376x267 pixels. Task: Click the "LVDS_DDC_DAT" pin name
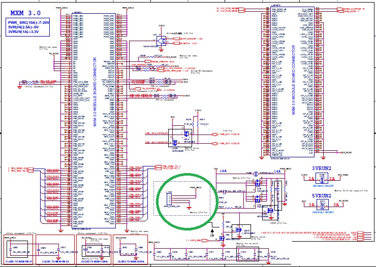[81, 98]
